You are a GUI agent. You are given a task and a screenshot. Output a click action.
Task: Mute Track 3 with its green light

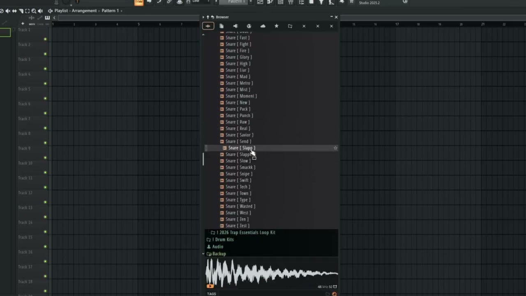[45, 69]
